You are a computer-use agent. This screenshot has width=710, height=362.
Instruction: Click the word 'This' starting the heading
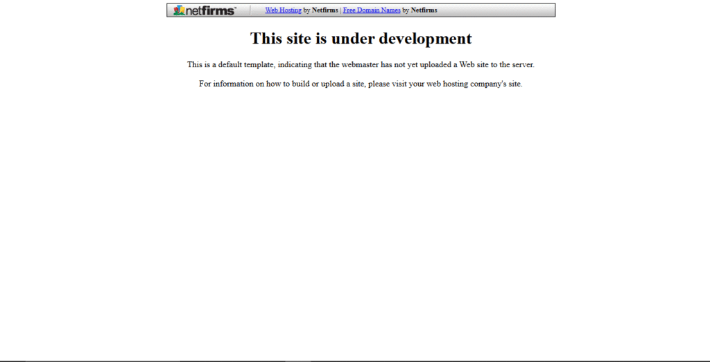tap(266, 38)
